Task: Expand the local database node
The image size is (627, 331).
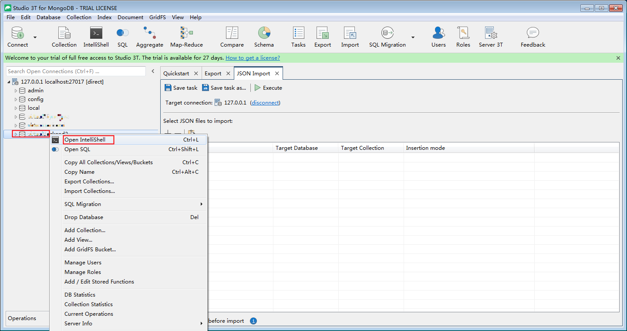Action: click(x=16, y=108)
